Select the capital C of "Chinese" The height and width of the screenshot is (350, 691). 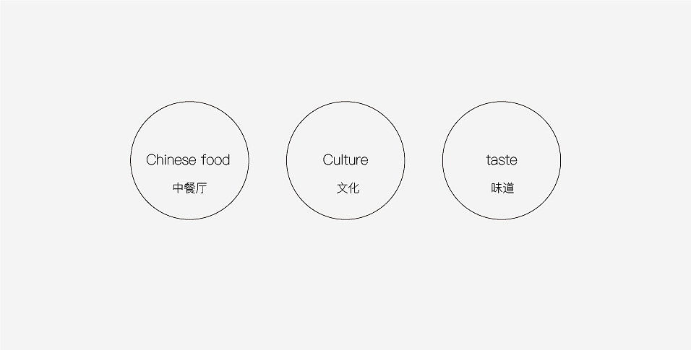coord(152,159)
